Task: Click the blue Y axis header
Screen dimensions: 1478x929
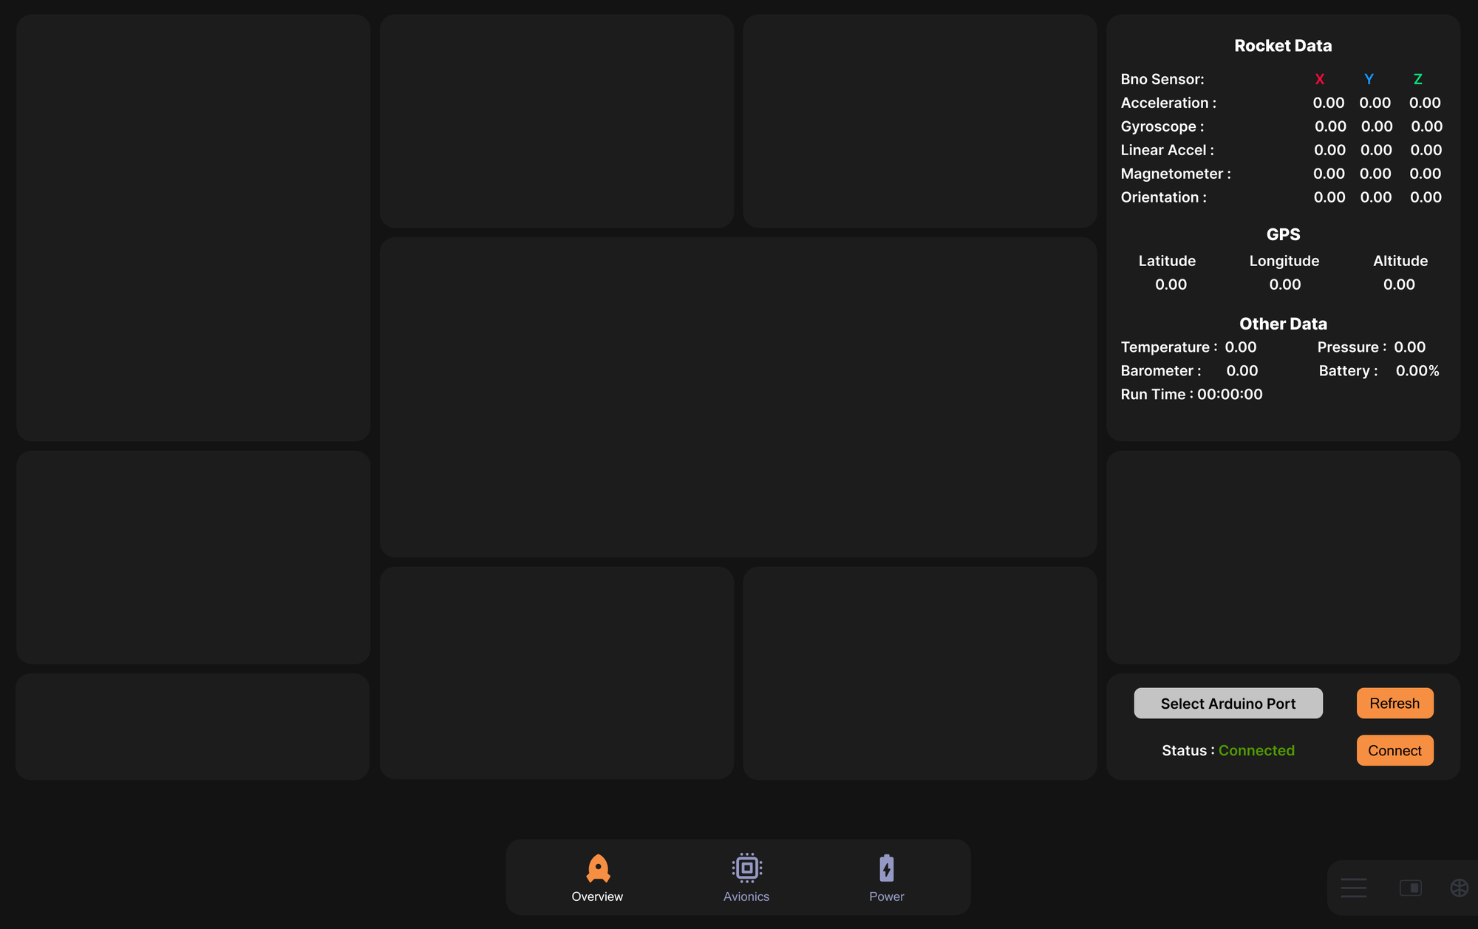Action: (1369, 79)
